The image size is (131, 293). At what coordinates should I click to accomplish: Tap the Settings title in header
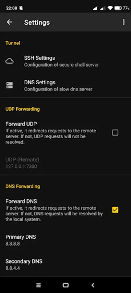(x=37, y=22)
